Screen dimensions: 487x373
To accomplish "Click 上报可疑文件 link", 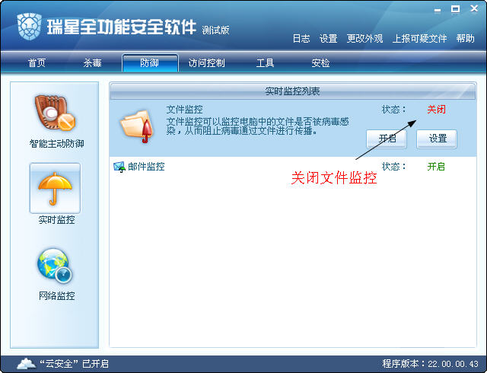I will [x=419, y=39].
